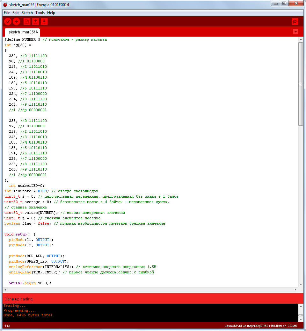Click the Upload arrow button
This screenshot has height=331, width=306.
tap(17, 21)
